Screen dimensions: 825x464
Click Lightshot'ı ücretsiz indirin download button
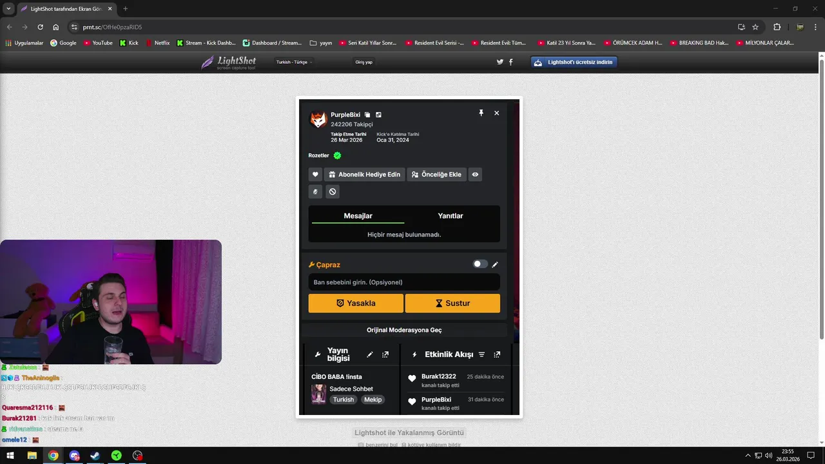click(574, 62)
